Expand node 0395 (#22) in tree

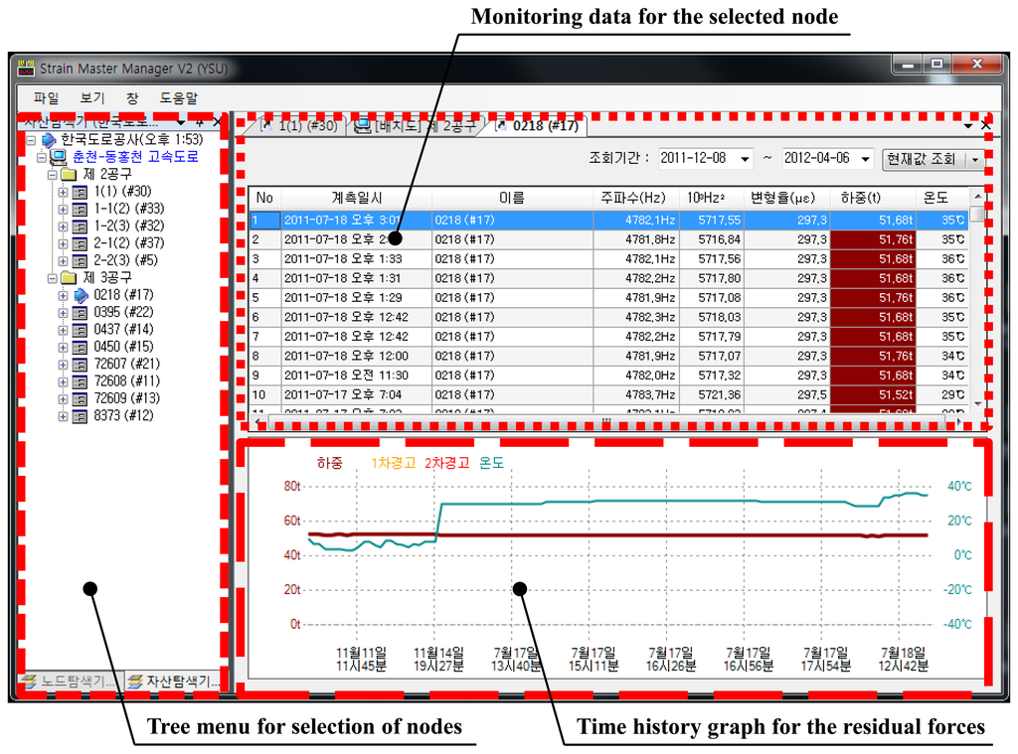coord(63,313)
